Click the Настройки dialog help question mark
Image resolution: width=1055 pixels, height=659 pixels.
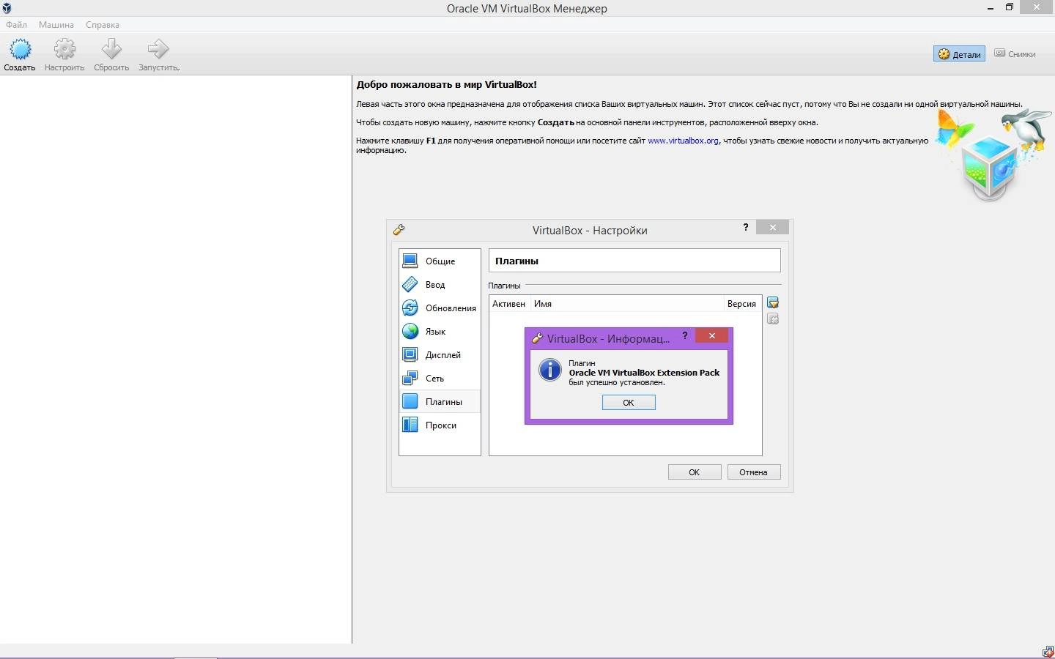(746, 228)
